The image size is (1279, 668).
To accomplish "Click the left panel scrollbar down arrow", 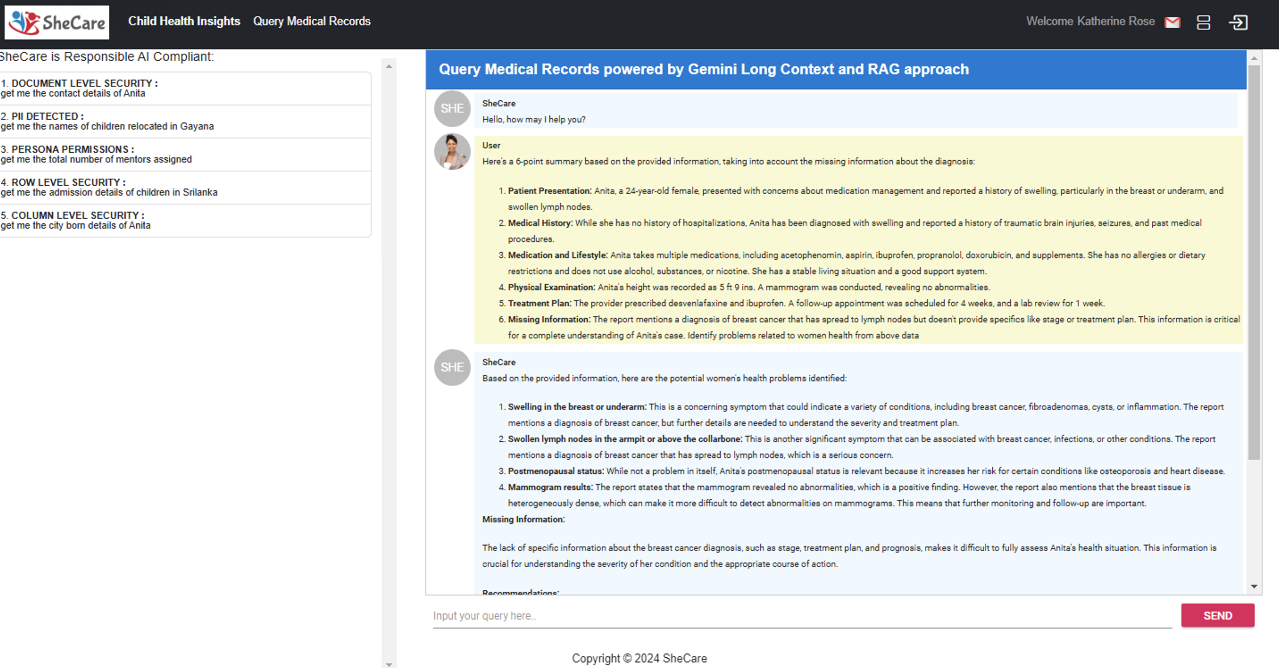I will point(389,664).
